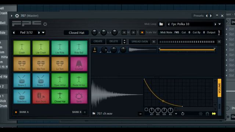
Task: Open the Midi Loop folder browser
Action: coord(161,24)
